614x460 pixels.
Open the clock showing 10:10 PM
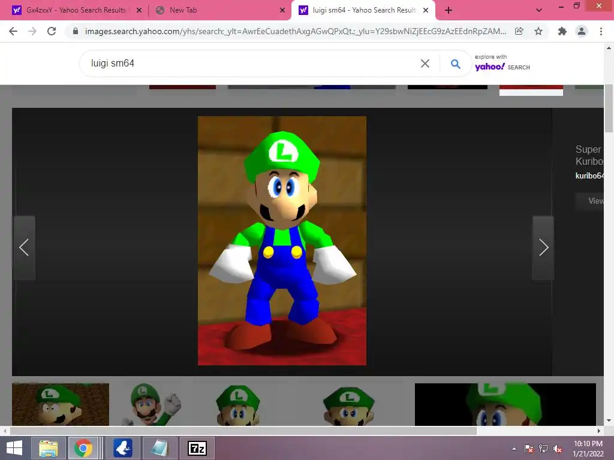(588, 448)
